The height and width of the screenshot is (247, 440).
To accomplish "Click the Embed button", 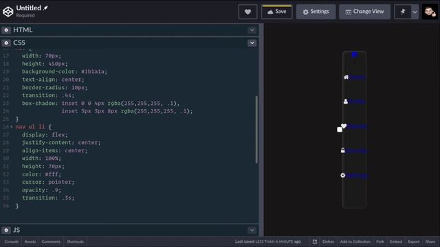I will click(396, 242).
